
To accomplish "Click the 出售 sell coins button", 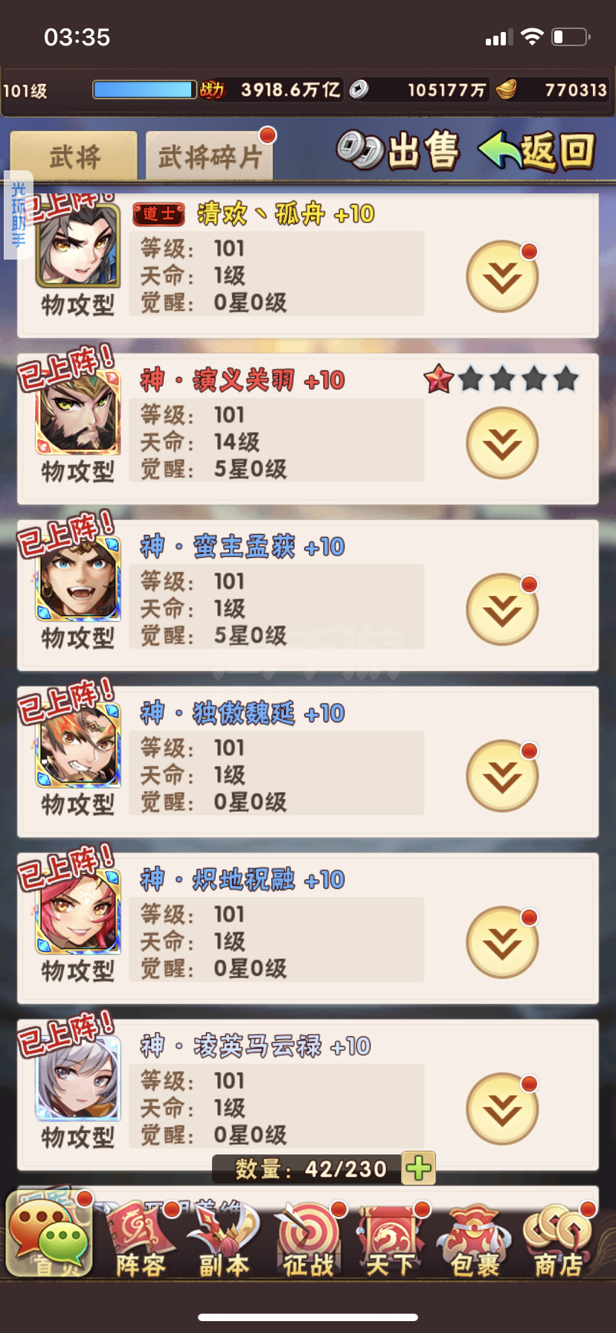I will (398, 151).
